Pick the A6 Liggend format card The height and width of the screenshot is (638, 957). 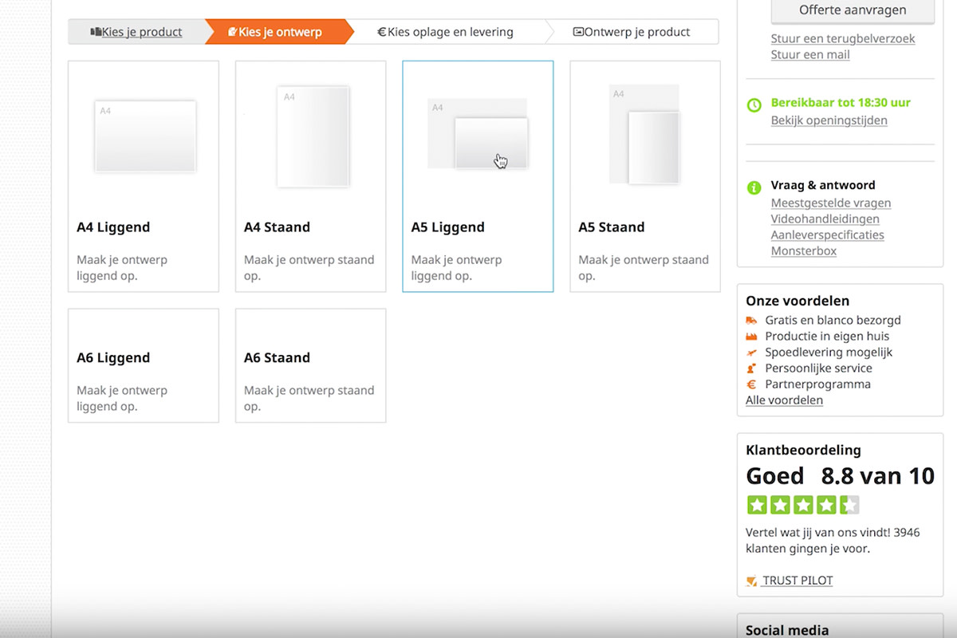click(x=144, y=365)
